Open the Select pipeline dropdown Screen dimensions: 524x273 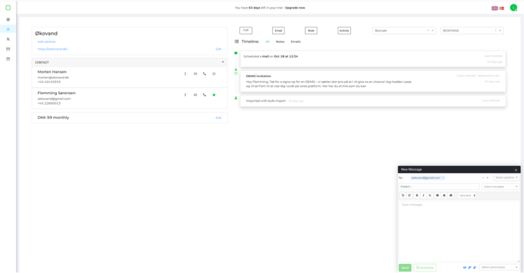click(x=506, y=178)
